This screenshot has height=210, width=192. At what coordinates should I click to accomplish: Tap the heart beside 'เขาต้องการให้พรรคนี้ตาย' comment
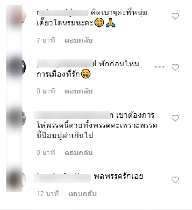coord(175,118)
